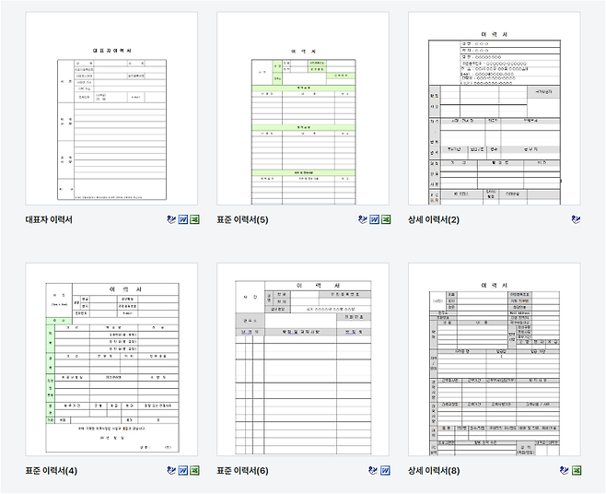
Task: Click the 표준 이력서(6) title link
Action: pos(242,471)
